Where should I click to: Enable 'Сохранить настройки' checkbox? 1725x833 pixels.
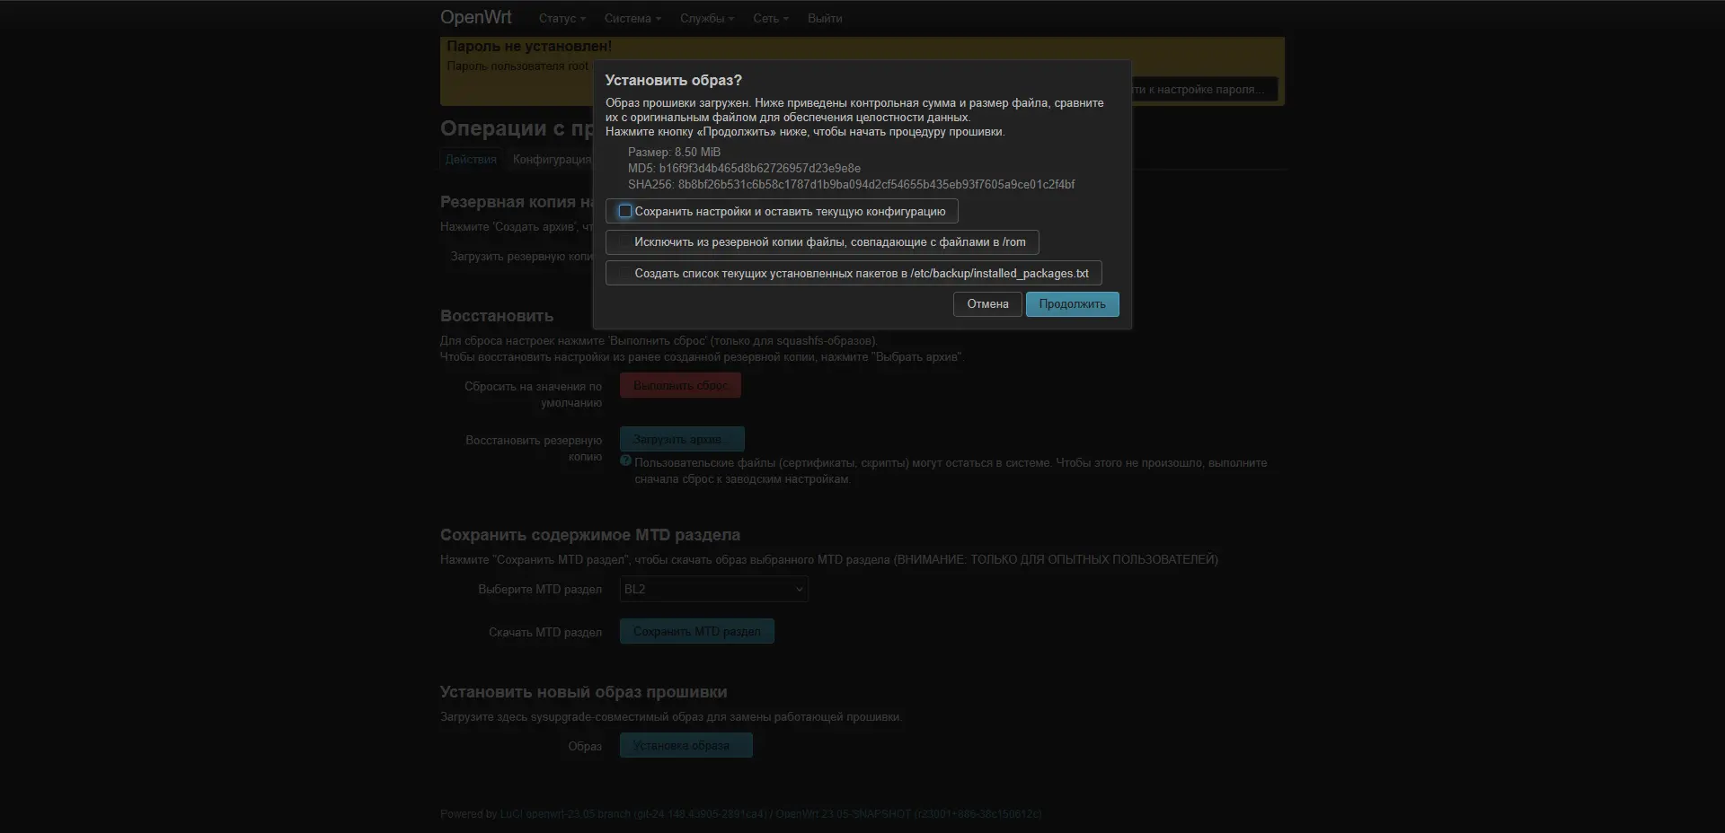click(625, 212)
